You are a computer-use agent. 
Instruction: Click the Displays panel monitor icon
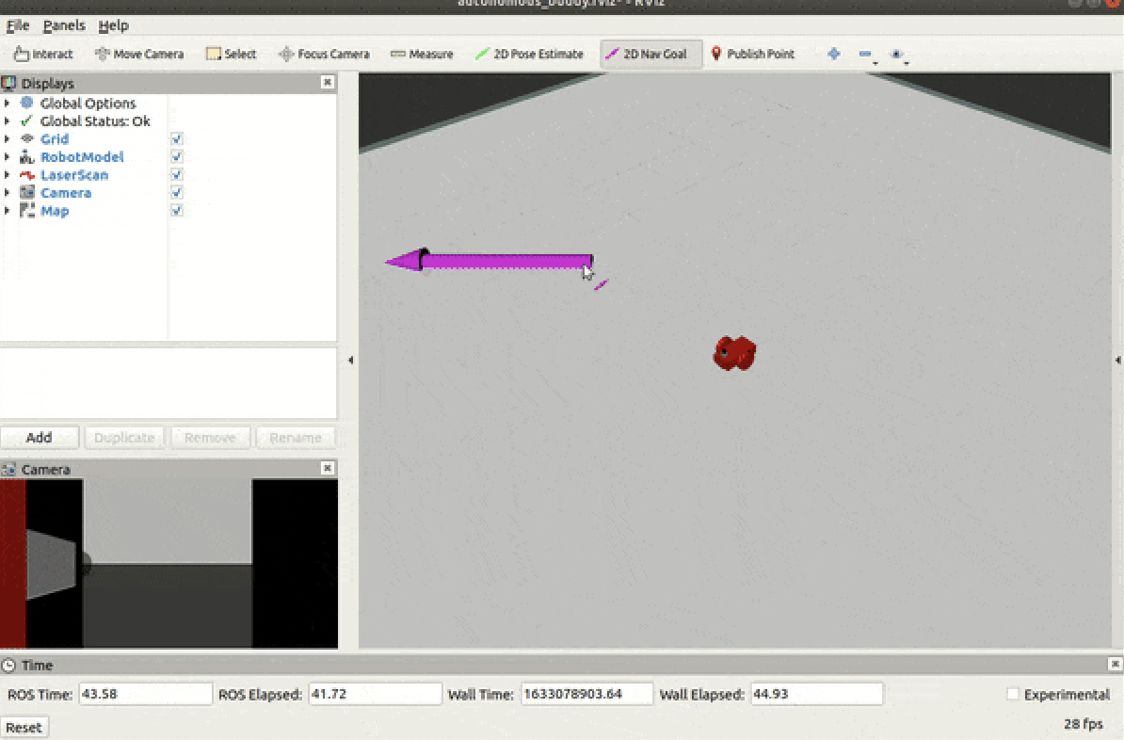8,83
